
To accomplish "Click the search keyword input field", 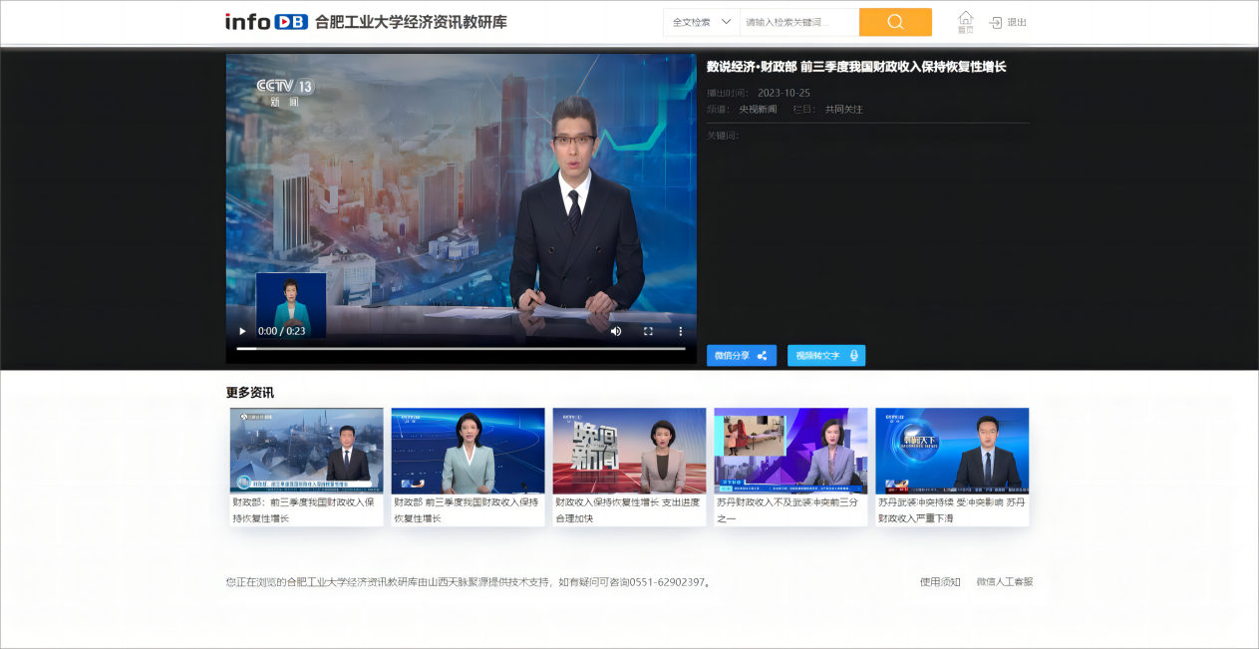I will click(x=798, y=22).
